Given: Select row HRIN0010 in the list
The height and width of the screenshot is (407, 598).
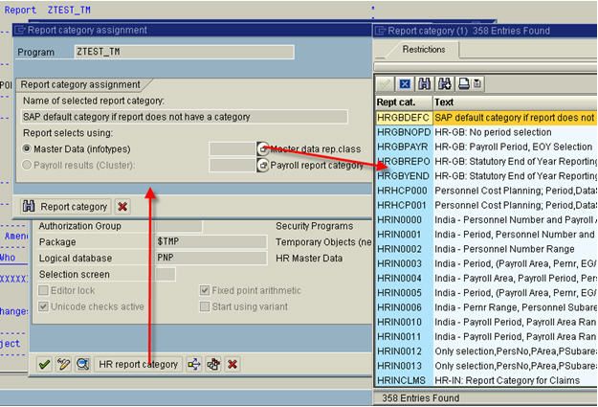Looking at the screenshot, I should click(486, 322).
